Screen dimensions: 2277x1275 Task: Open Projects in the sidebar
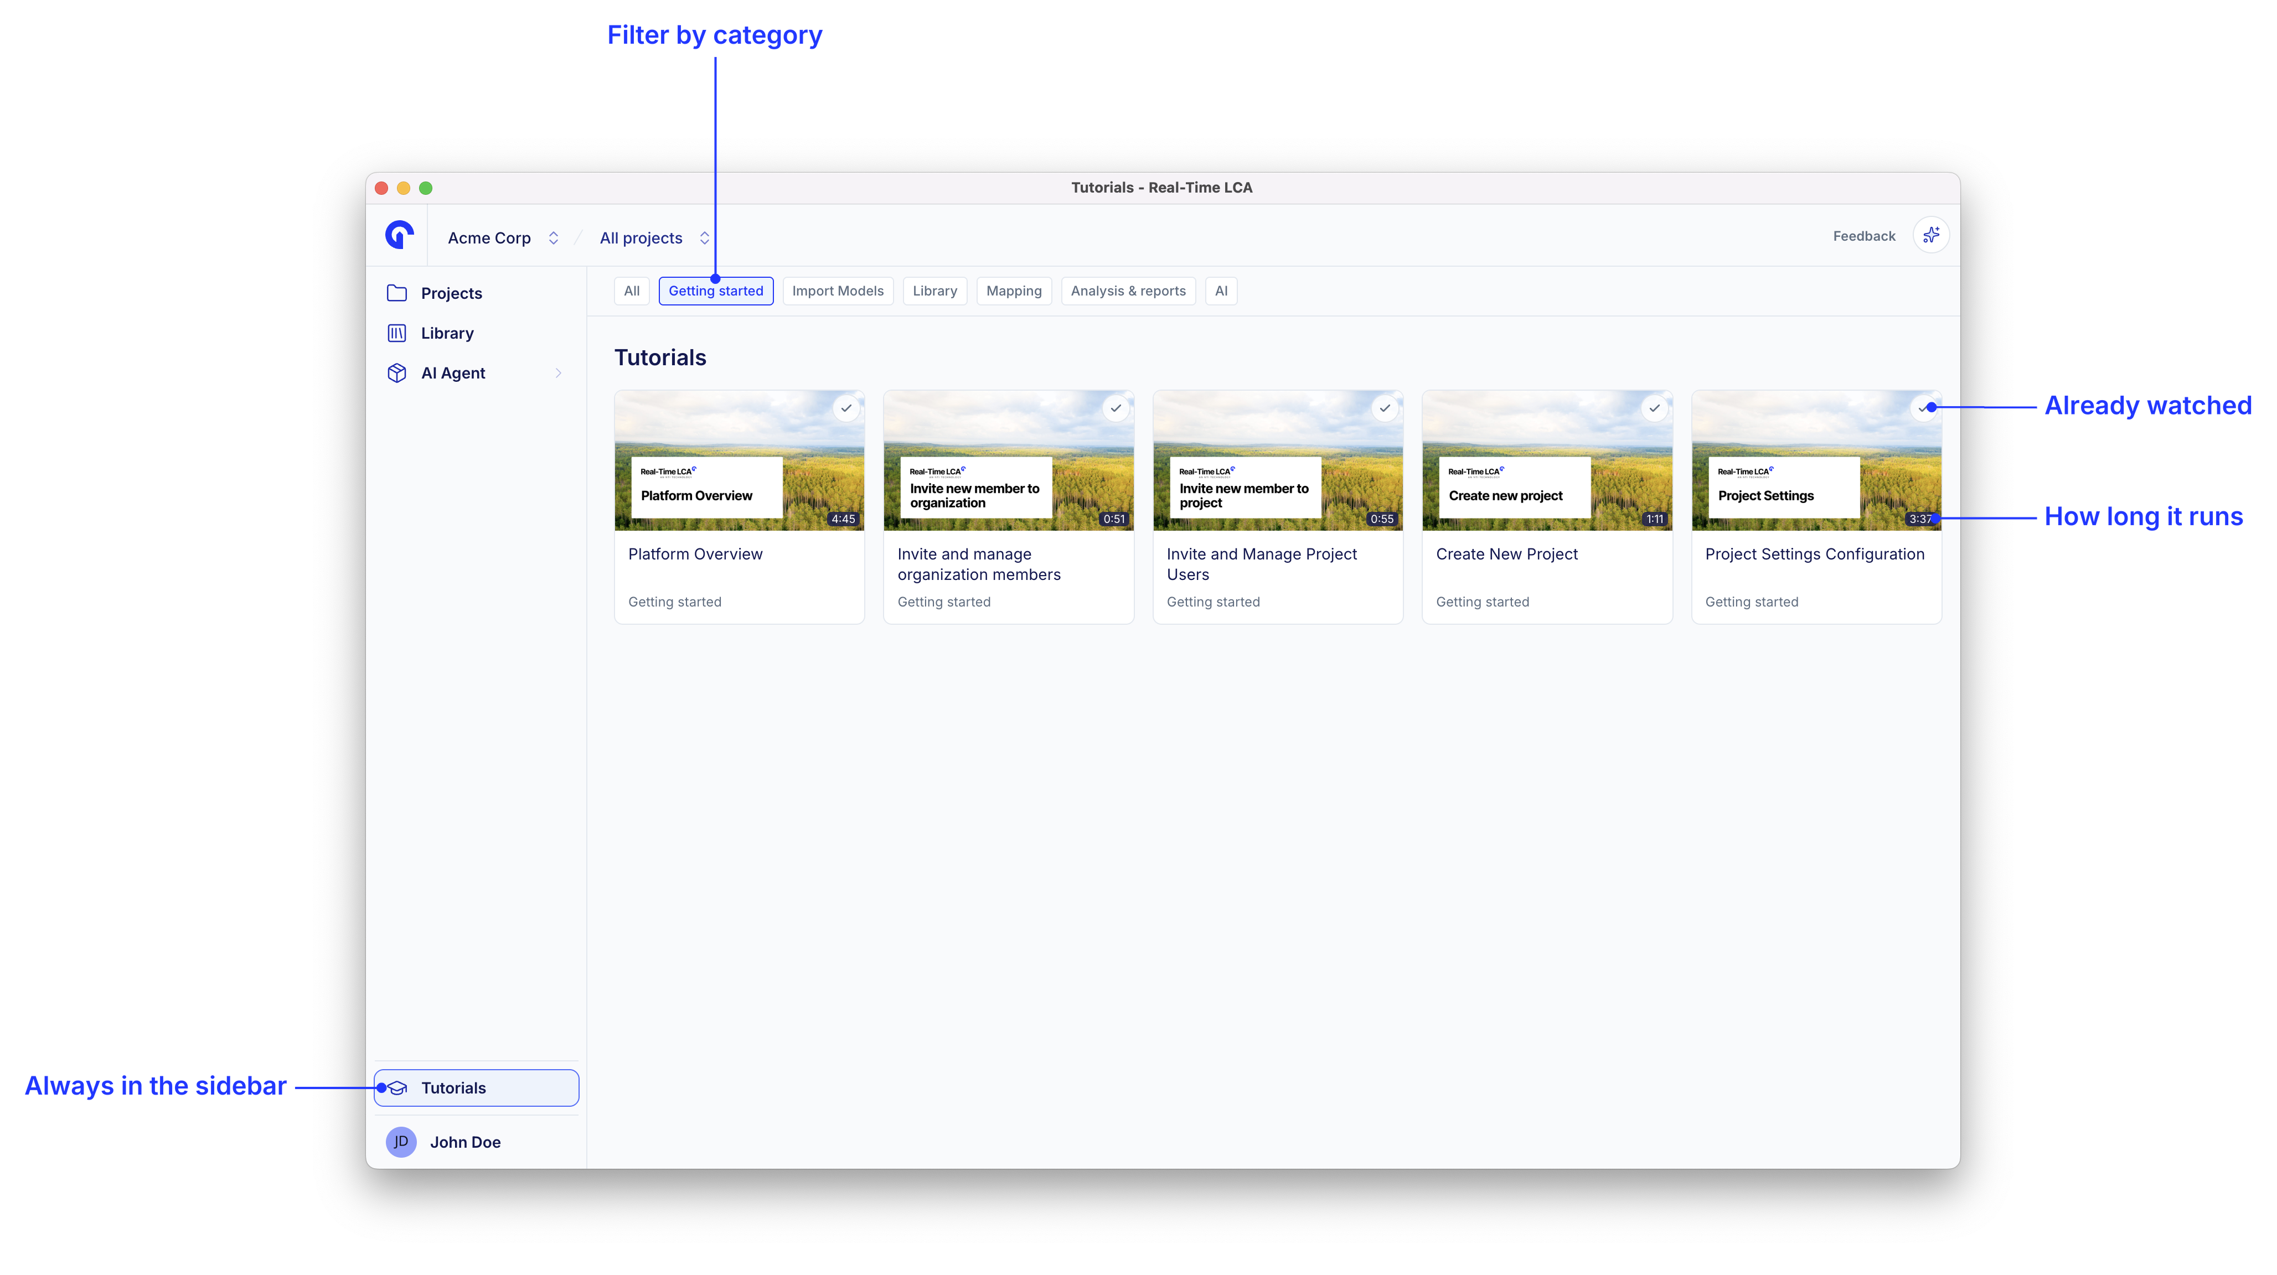477,293
